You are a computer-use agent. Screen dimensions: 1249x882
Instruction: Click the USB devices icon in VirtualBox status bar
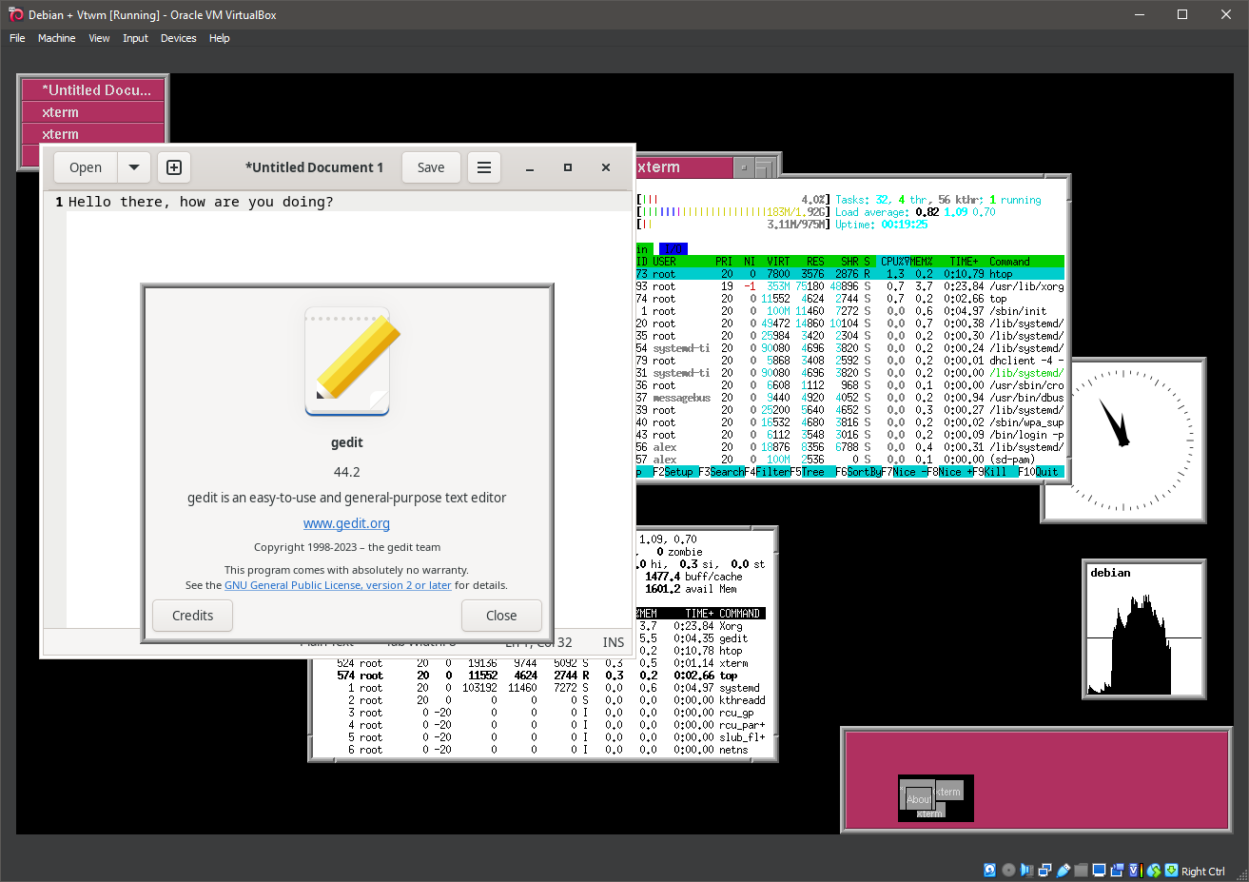point(1065,870)
